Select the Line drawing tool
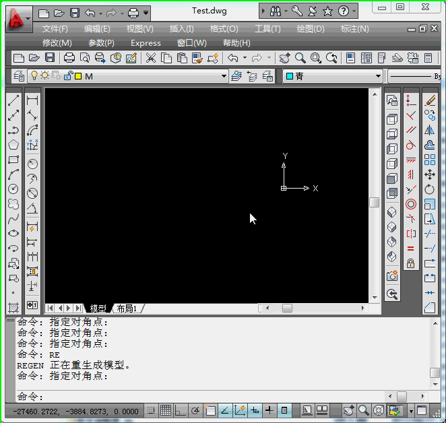446x423 pixels. 13,101
